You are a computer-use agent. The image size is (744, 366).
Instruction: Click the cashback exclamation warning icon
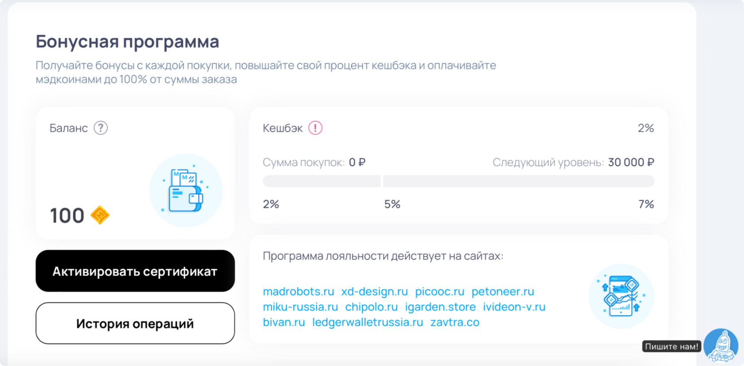[x=315, y=128]
